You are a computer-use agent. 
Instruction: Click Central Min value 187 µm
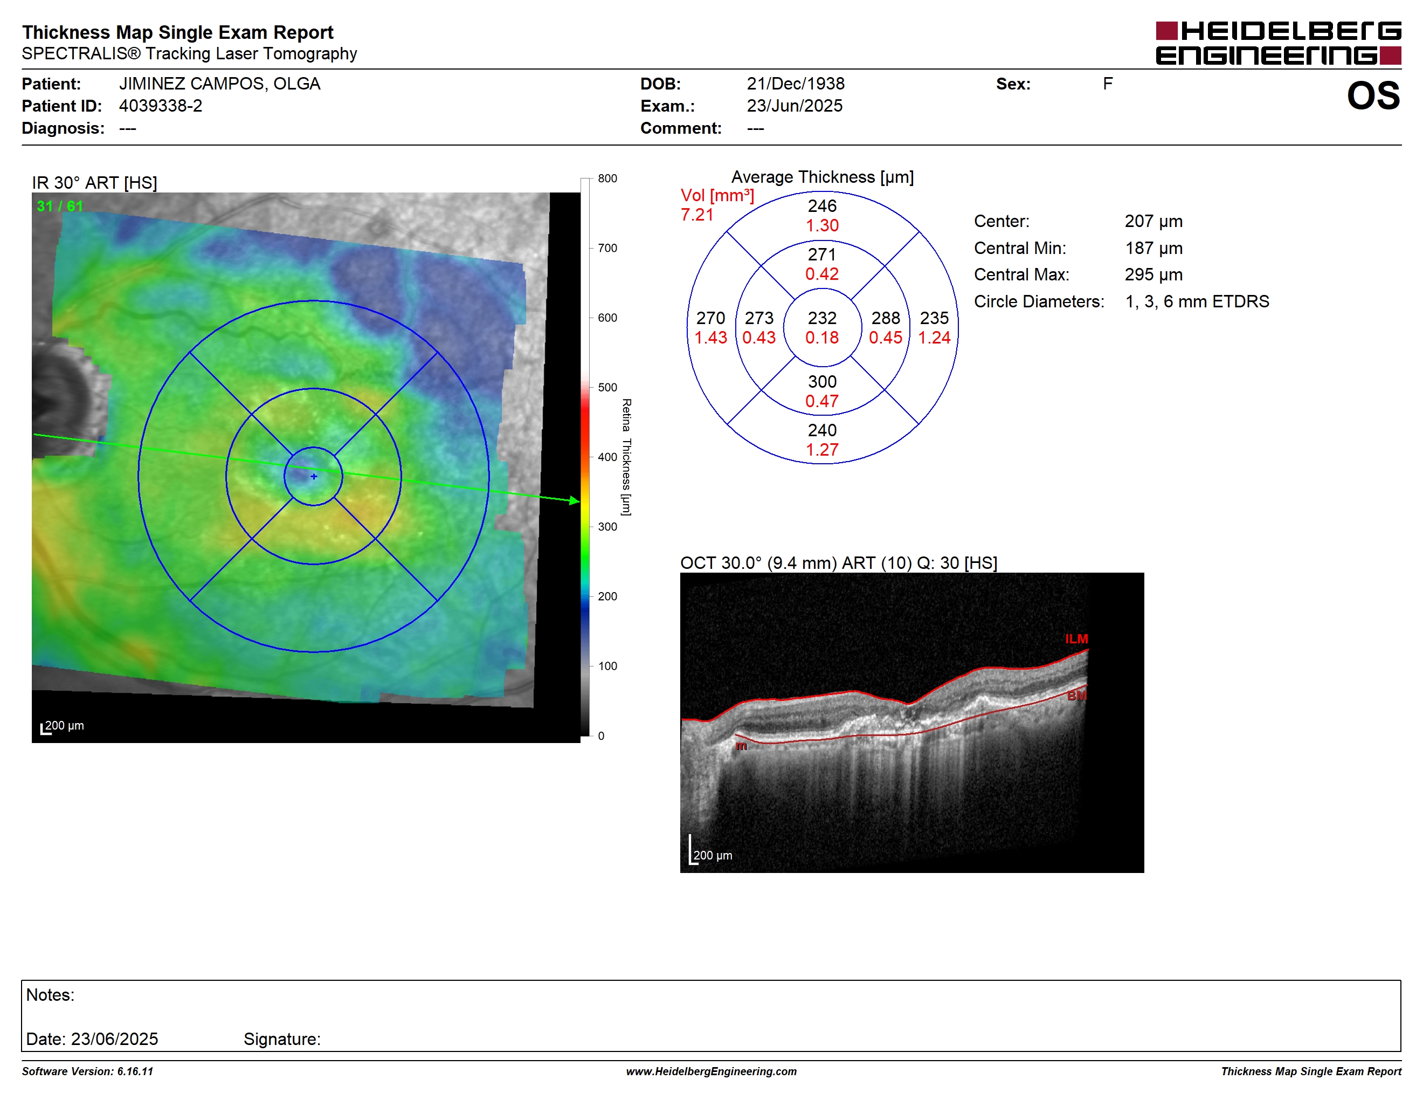coord(1153,248)
